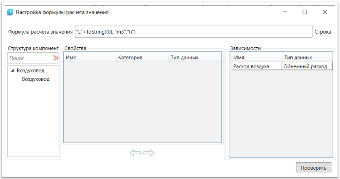Click the left arrow to remove dependency
Screen dimensions: 340x179
135,153
